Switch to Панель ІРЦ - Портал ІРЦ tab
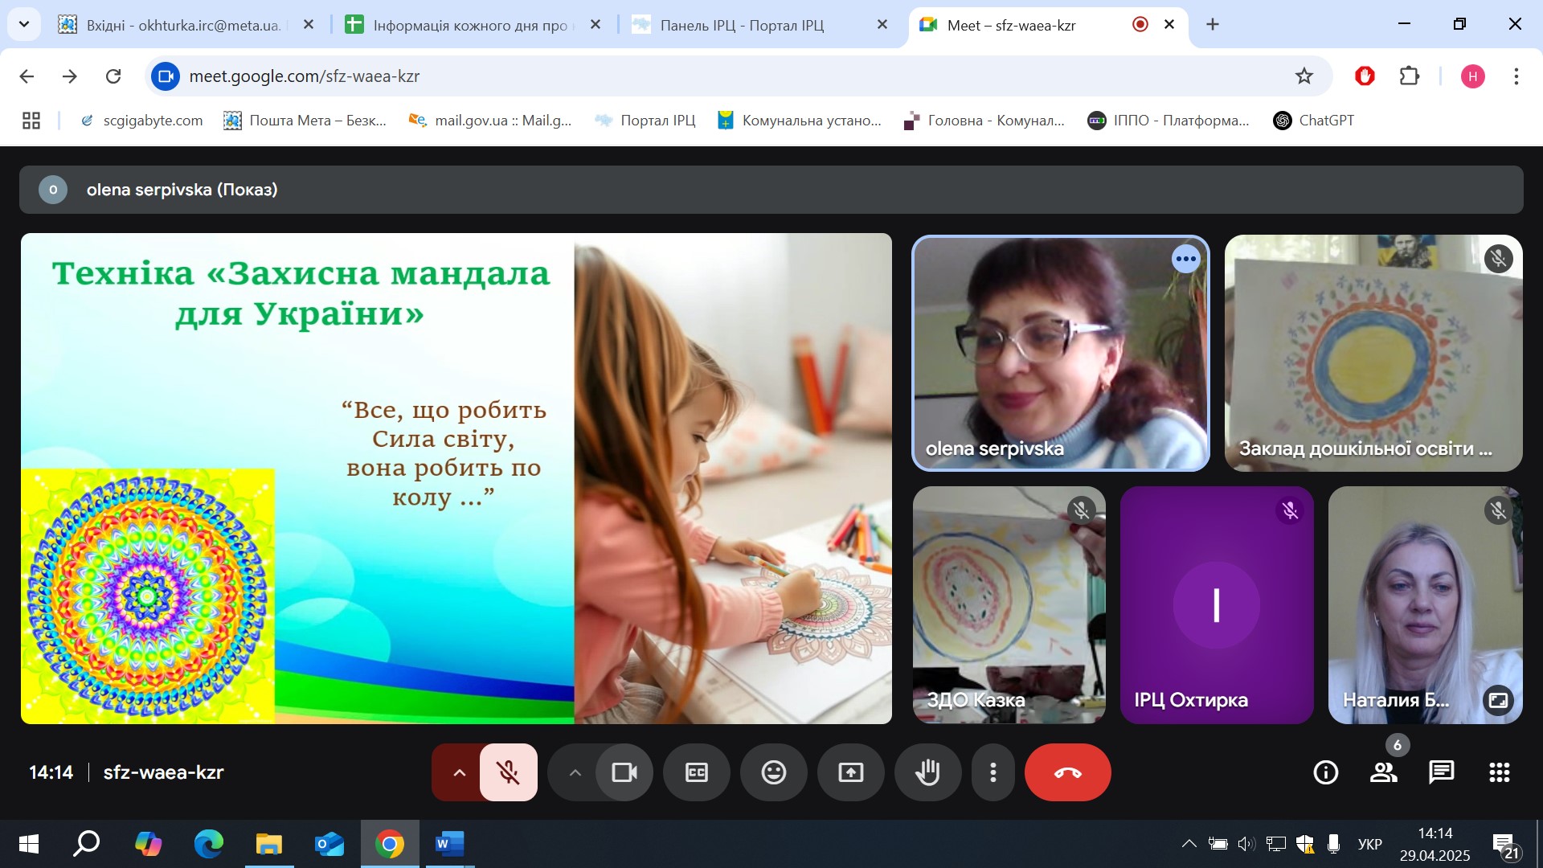This screenshot has height=868, width=1543. [741, 25]
